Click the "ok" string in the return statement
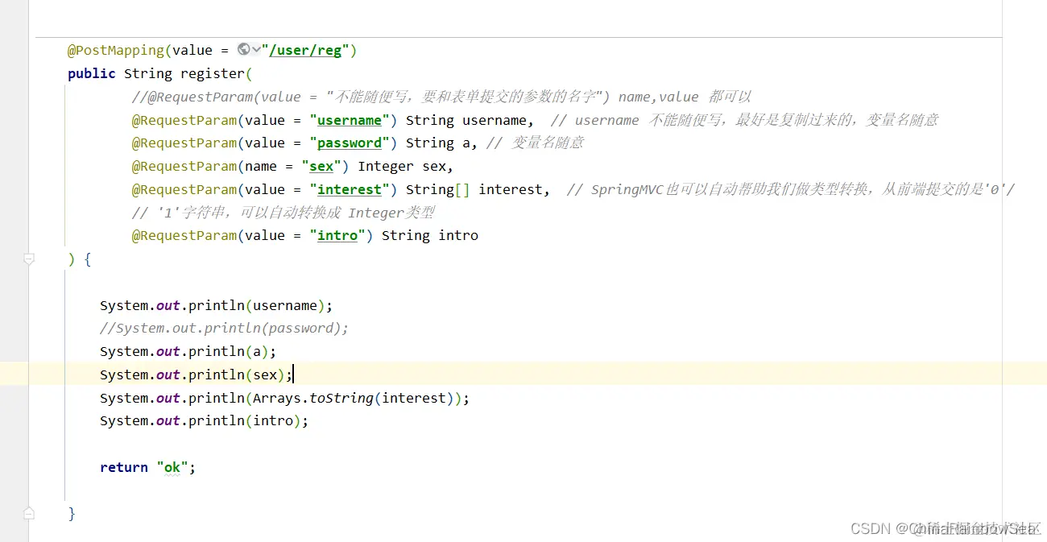The image size is (1047, 542). [172, 467]
